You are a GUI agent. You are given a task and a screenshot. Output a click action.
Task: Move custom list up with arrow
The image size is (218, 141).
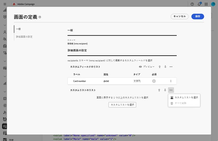tap(159, 90)
